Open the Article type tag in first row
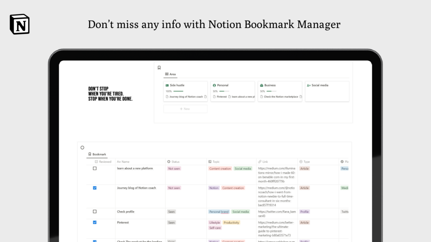Viewport: 431px width, 242px height. tap(304, 168)
